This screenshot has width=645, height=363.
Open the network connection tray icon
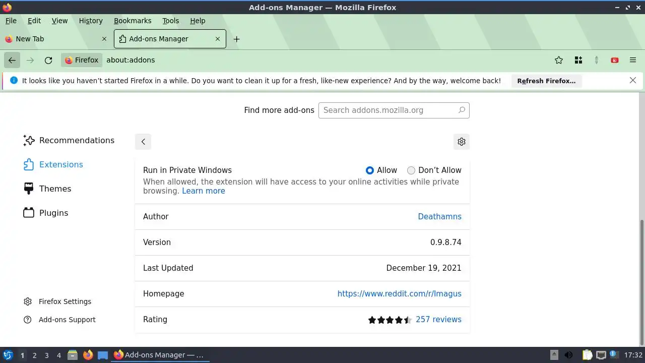pos(601,355)
